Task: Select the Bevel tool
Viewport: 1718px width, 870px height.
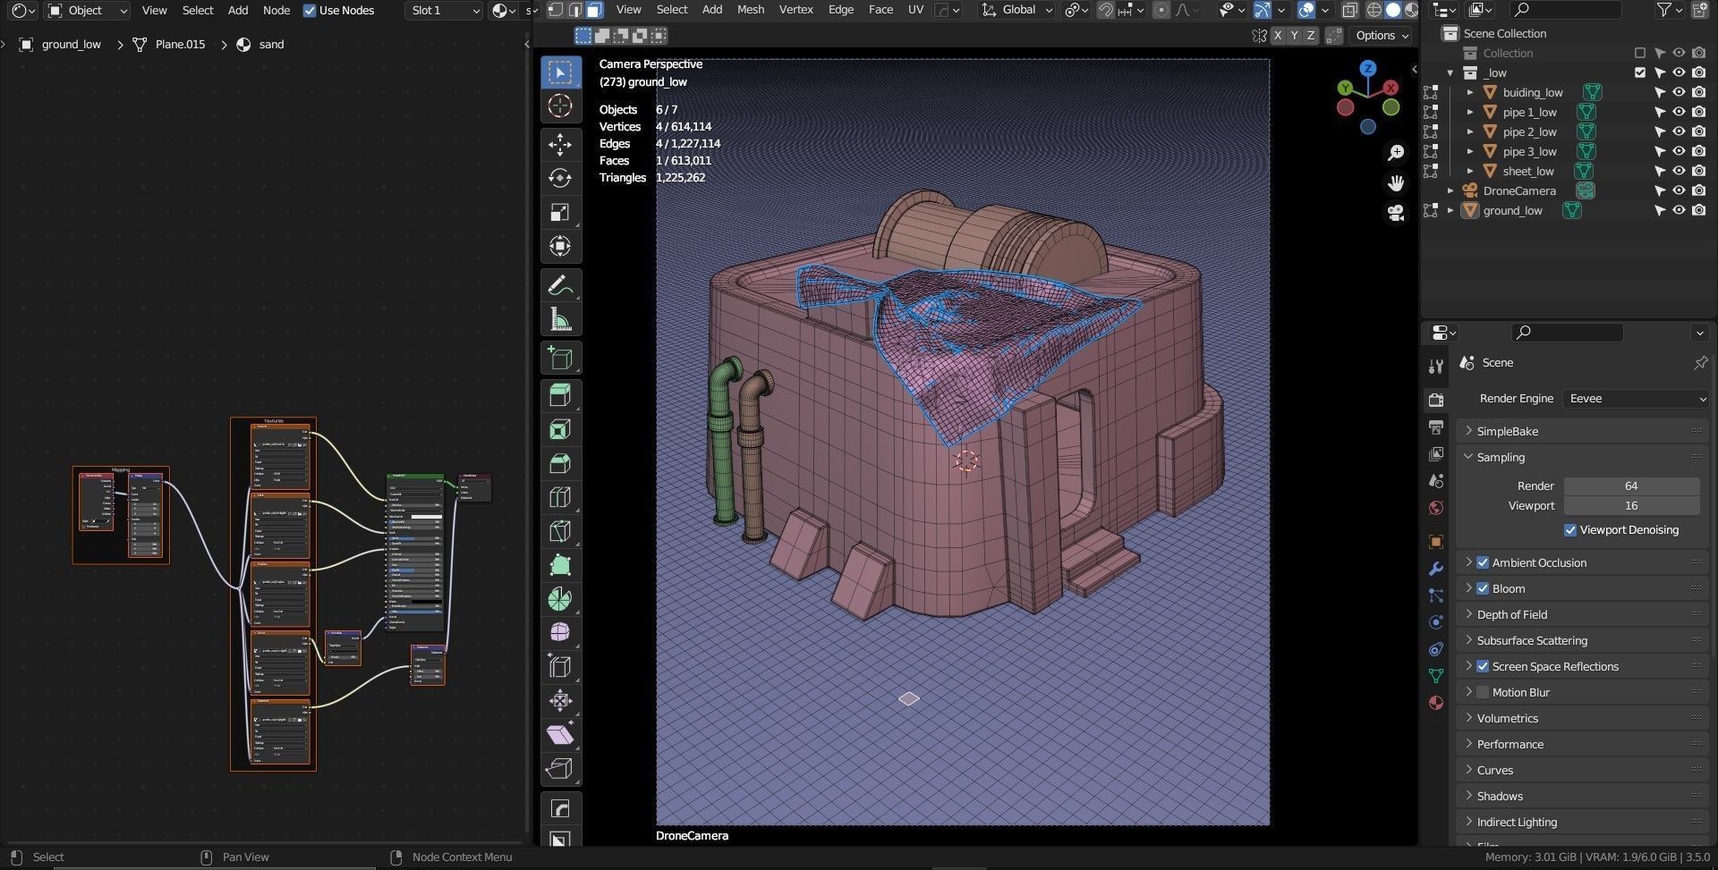Action: [x=560, y=464]
